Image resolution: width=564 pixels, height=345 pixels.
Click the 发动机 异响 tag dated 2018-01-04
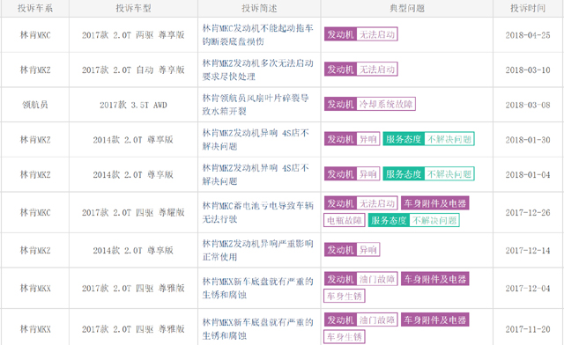point(352,173)
